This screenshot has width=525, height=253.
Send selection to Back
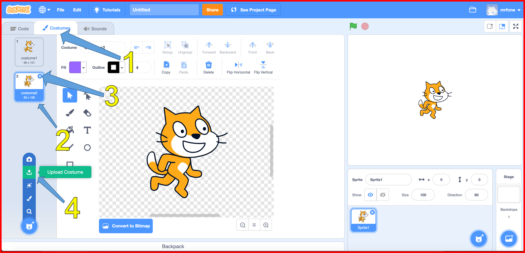[270, 47]
